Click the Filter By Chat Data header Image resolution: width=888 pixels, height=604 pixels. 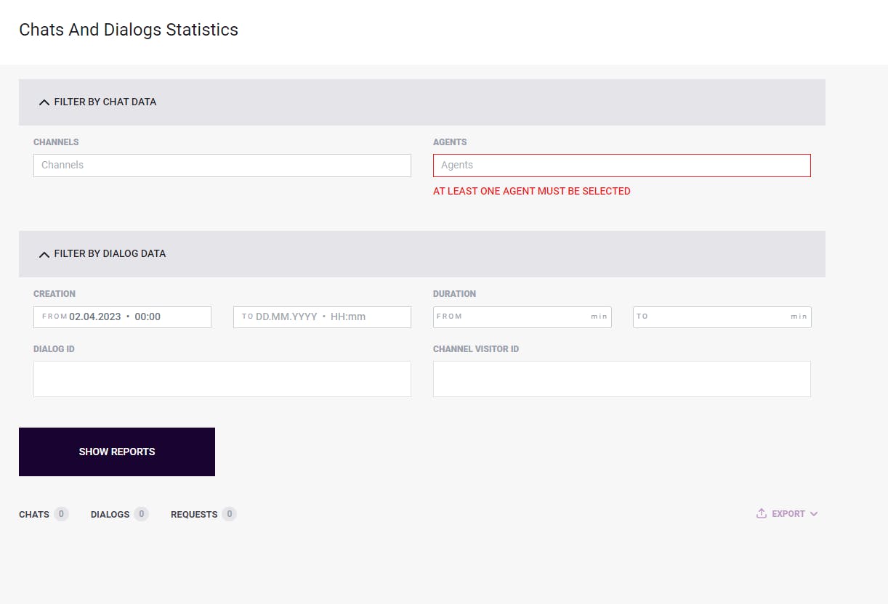pyautogui.click(x=421, y=102)
